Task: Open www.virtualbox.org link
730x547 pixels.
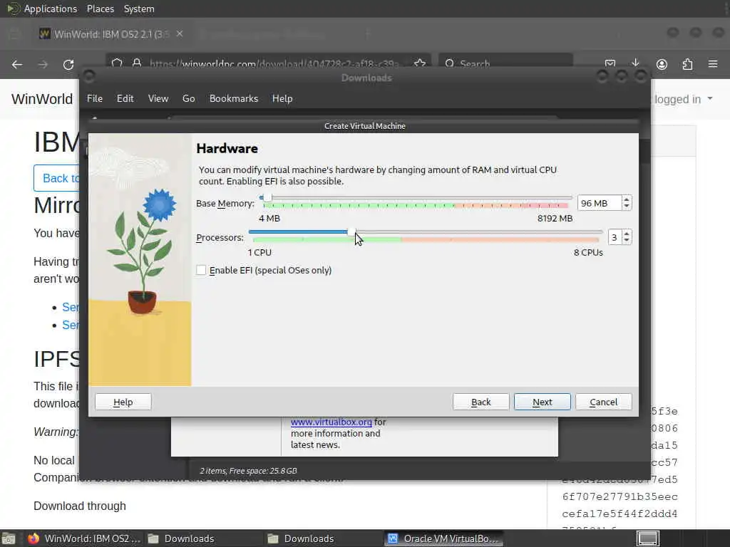Action: click(331, 422)
